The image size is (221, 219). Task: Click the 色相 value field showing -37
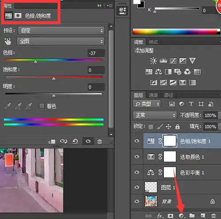(x=96, y=53)
